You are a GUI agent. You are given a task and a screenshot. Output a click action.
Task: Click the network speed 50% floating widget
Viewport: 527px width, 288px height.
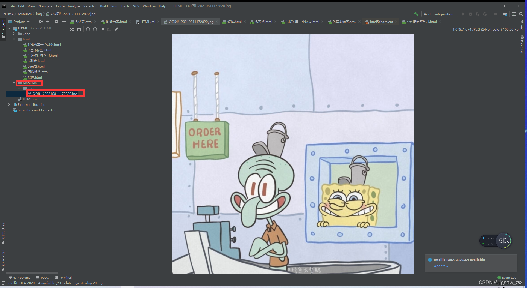coord(496,241)
